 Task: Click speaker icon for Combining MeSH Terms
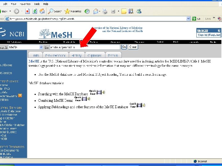click(x=89, y=99)
